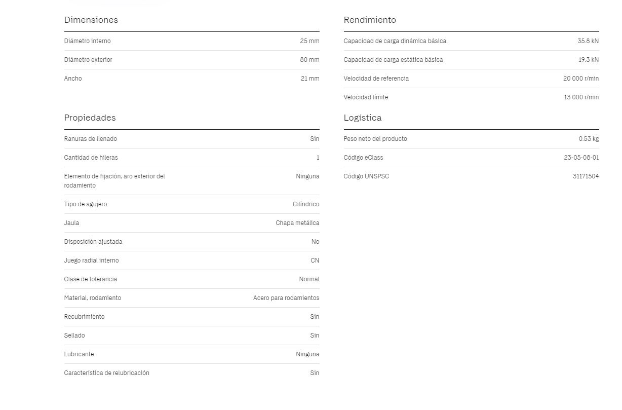Click the Acero para rodamientos material value

pyautogui.click(x=286, y=298)
